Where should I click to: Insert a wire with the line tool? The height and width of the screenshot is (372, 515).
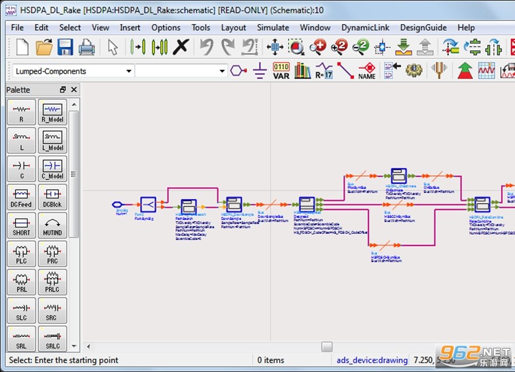345,70
